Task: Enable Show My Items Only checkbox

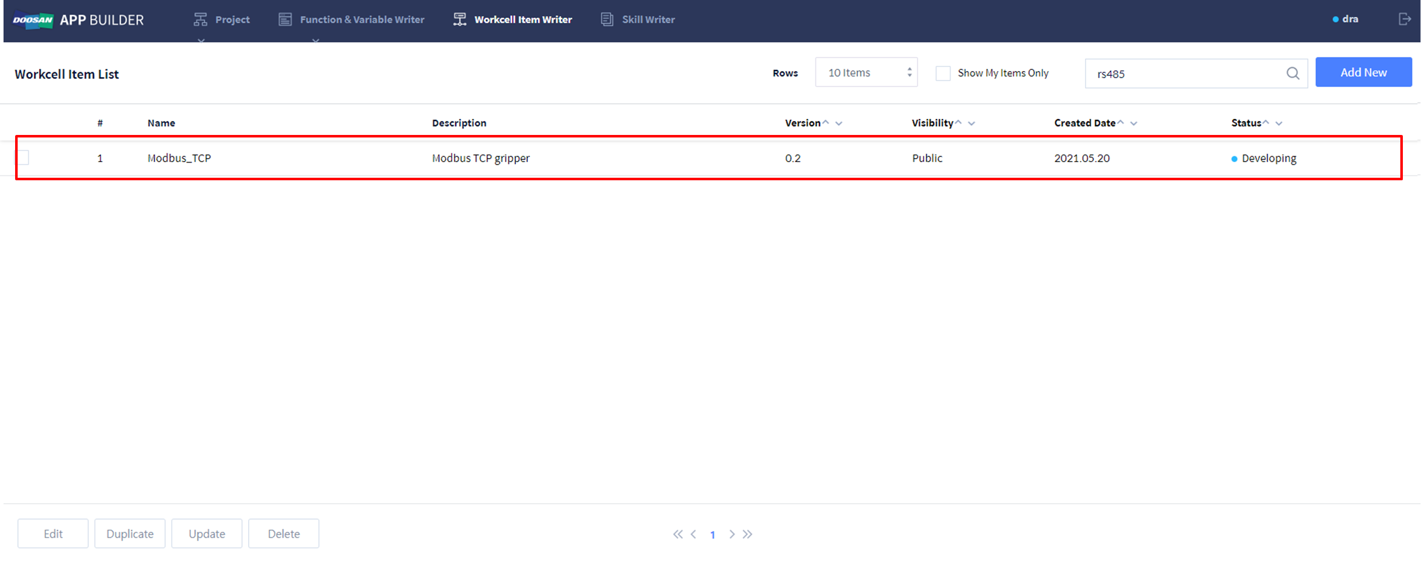Action: (x=943, y=74)
